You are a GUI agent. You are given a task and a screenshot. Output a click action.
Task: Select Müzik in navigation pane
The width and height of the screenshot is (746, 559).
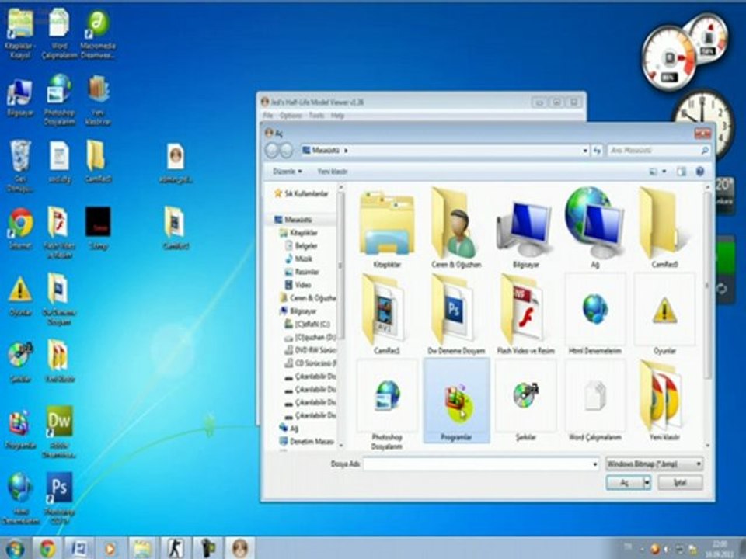pos(298,259)
